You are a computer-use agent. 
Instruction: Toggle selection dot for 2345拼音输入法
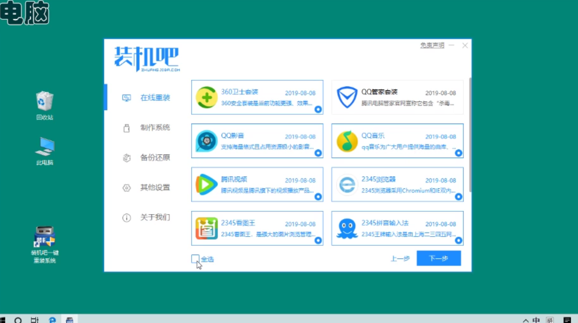coord(459,240)
